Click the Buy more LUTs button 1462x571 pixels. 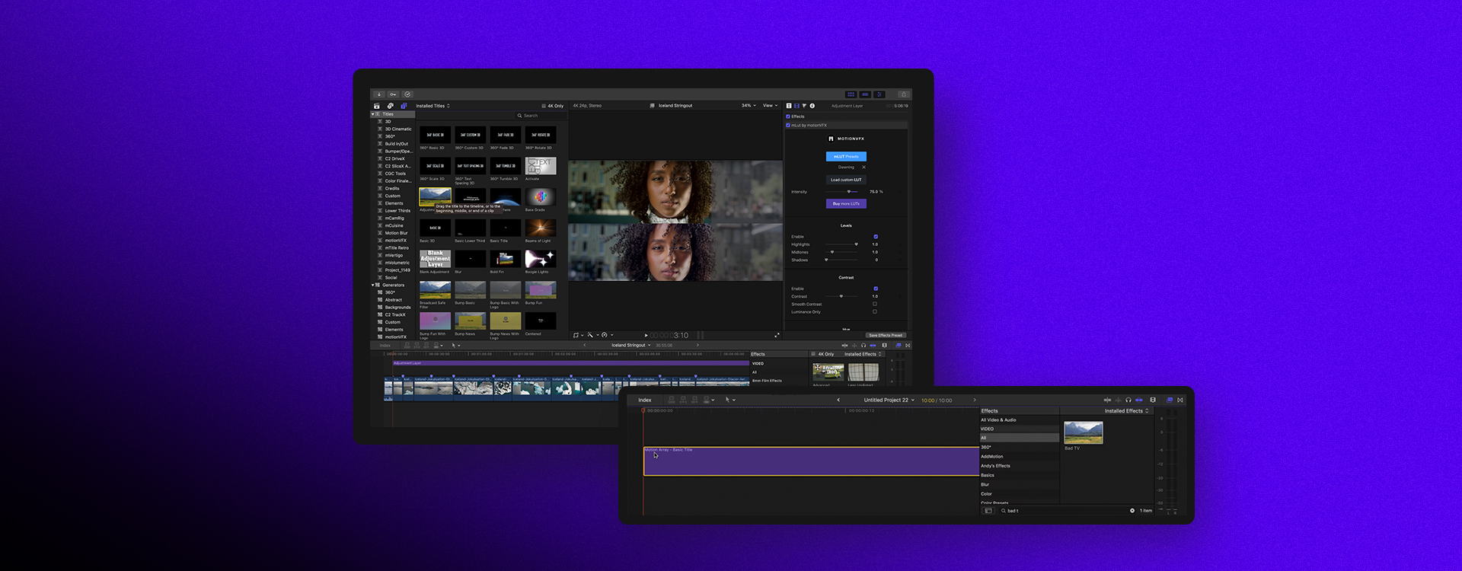click(845, 203)
